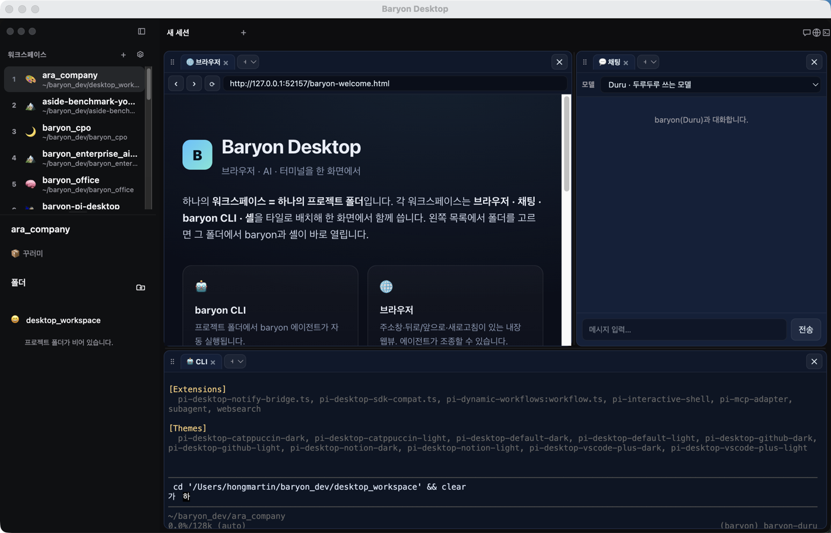The height and width of the screenshot is (533, 831).
Task: Switch to the 채팅 tab
Action: (x=614, y=62)
